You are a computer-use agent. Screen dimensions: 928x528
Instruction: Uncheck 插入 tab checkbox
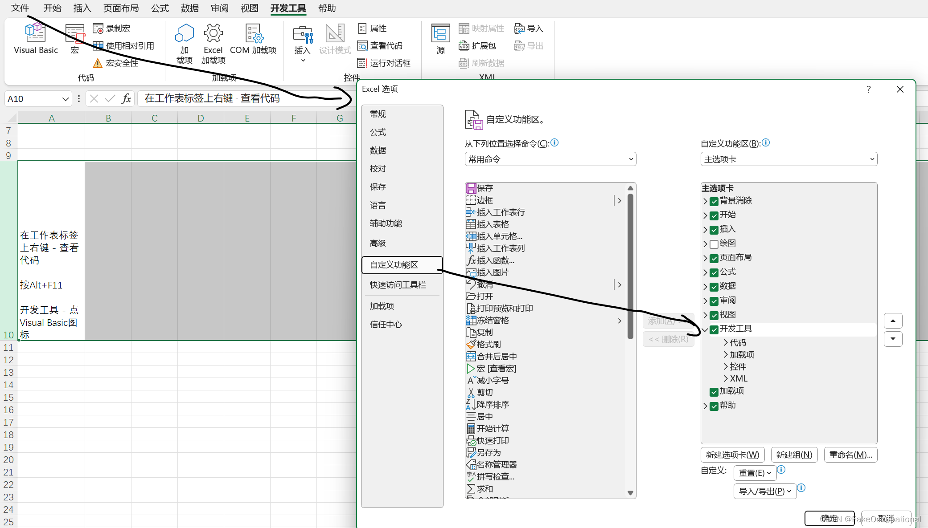(714, 230)
